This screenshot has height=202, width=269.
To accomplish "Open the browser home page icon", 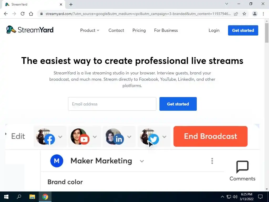I will (x=31, y=14).
